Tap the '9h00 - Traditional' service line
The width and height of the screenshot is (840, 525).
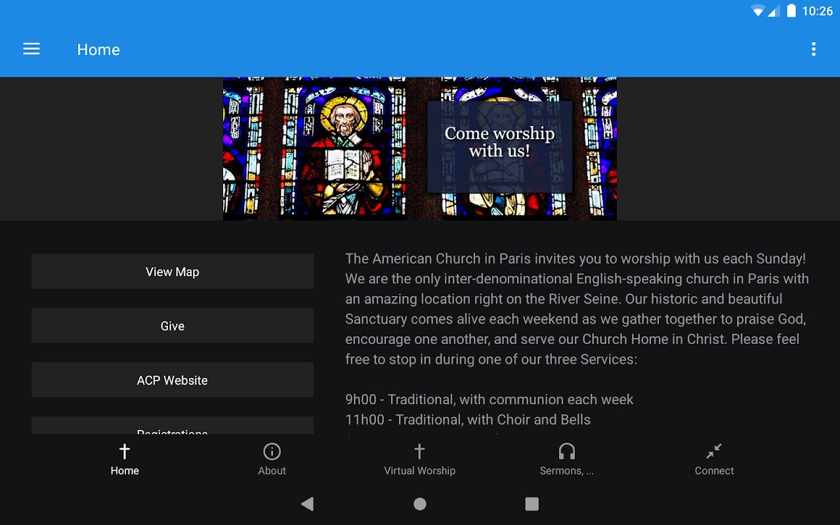pos(490,399)
